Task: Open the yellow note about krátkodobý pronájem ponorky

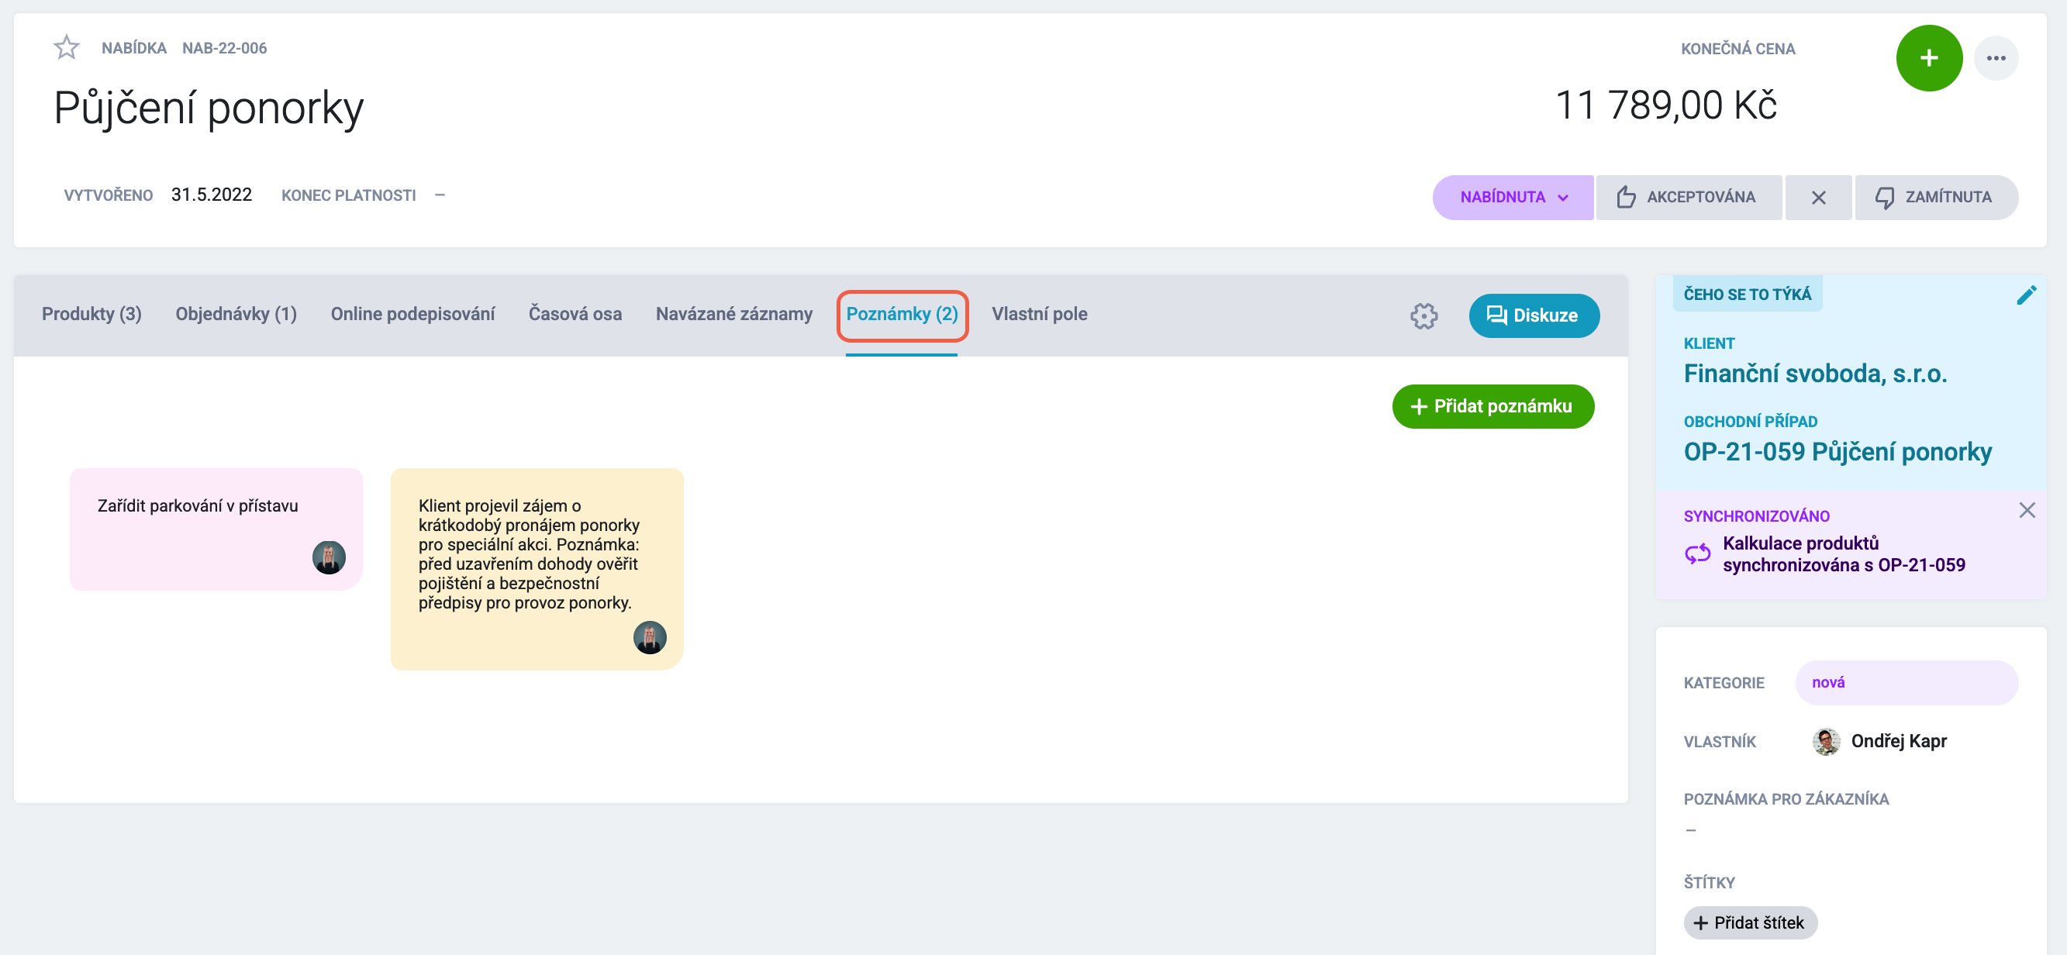Action: coord(536,570)
